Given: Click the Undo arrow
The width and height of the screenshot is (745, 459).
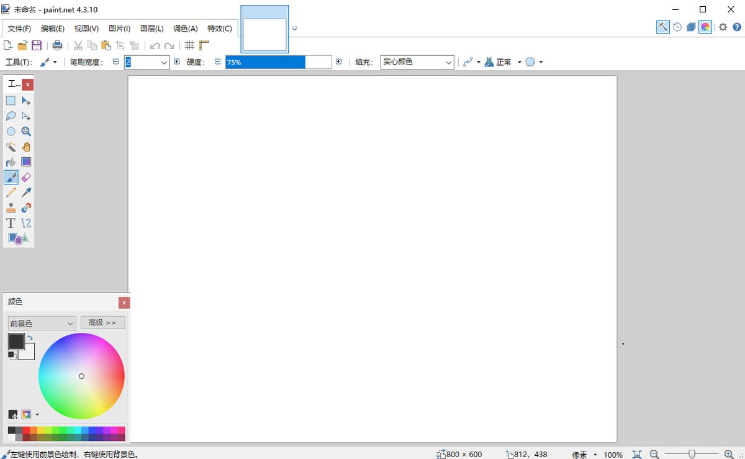Looking at the screenshot, I should pos(155,45).
